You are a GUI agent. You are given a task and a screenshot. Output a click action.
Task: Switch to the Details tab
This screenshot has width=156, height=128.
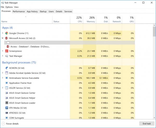(59, 11)
